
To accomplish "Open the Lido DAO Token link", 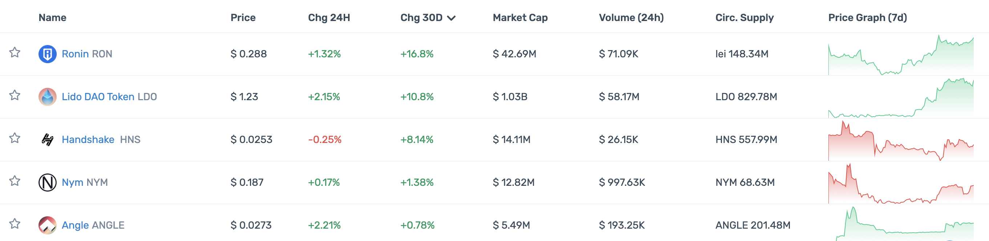I will tap(98, 97).
